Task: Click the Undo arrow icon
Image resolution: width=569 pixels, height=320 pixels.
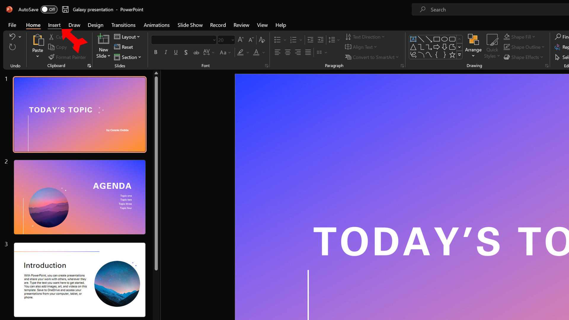Action: click(x=12, y=36)
